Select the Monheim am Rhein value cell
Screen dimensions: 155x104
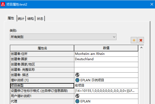pyautogui.click(x=106, y=54)
